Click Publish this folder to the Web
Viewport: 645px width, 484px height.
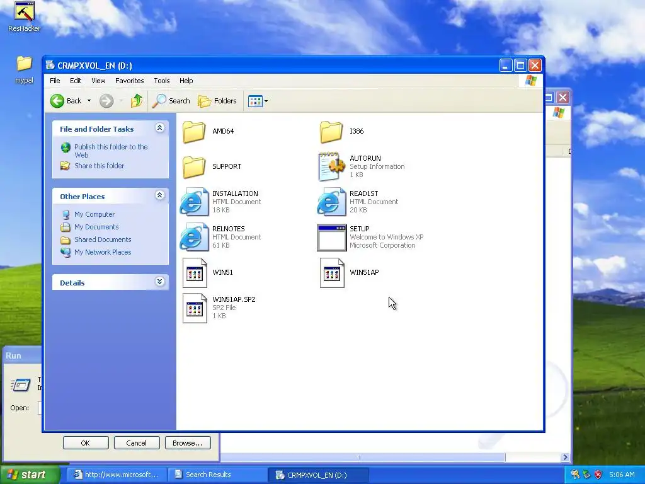111,151
